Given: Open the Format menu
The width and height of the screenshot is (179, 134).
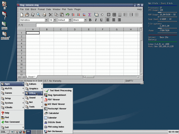Looking at the screenshot, I should 41,9.
